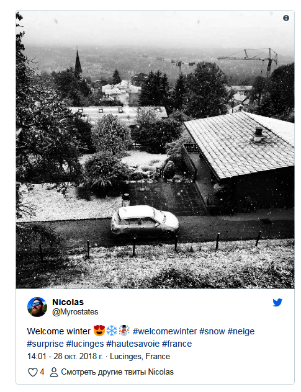The image size is (301, 392).
Task: Open Nicolas's profile avatar
Action: pyautogui.click(x=37, y=307)
